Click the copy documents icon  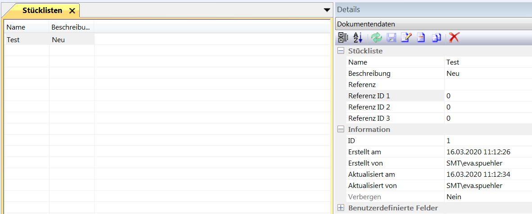[436, 38]
